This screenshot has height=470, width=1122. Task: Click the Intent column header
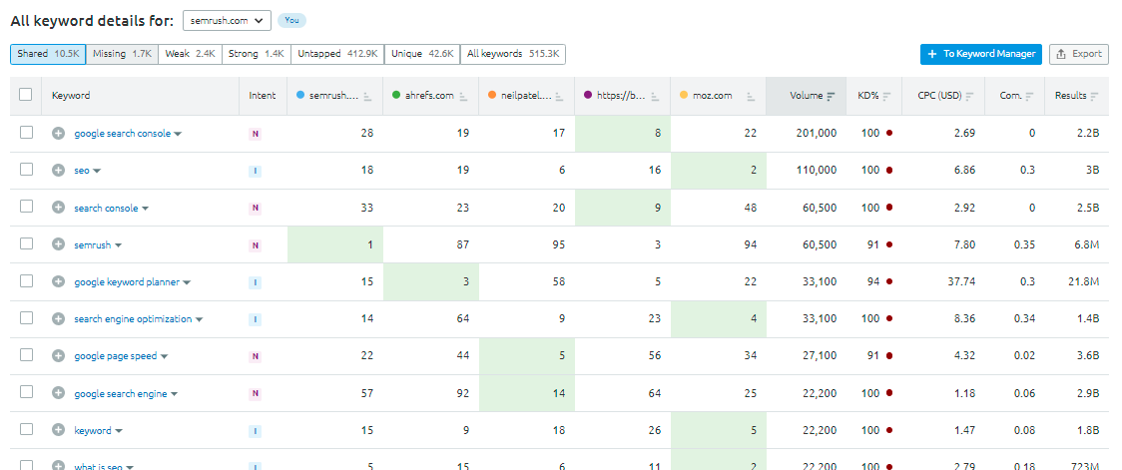[262, 96]
